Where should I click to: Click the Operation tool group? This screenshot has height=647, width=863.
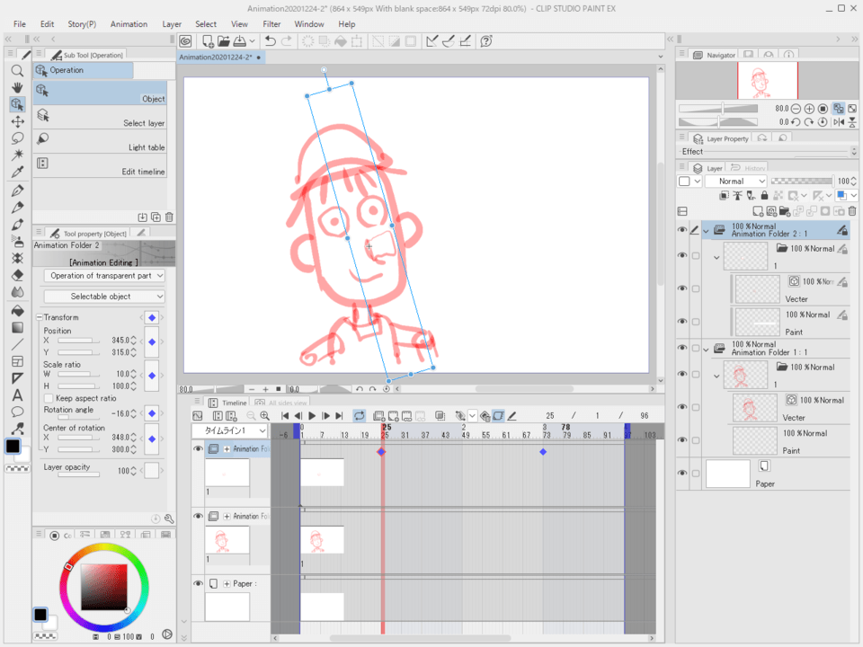(x=83, y=70)
